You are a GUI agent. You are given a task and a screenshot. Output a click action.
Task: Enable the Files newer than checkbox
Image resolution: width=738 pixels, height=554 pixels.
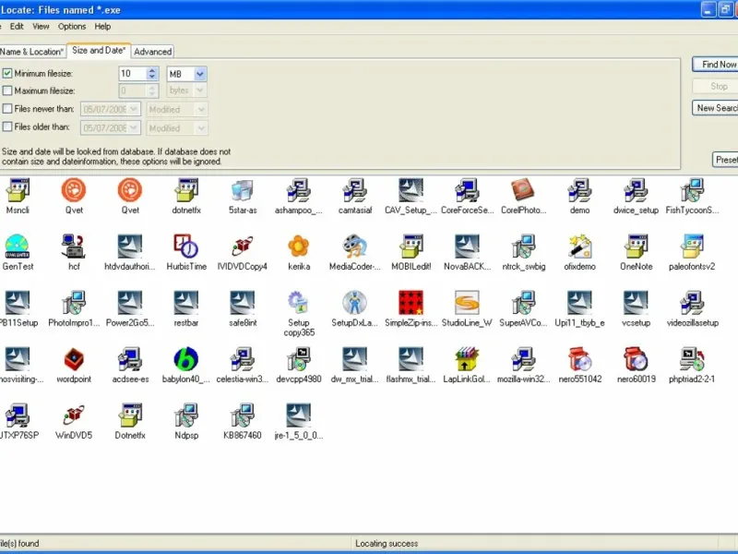coord(7,109)
